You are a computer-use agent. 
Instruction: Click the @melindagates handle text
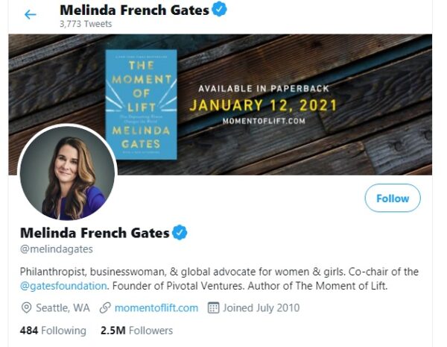coord(56,249)
